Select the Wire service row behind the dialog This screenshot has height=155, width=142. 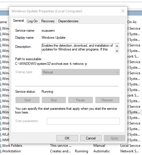pos(4,129)
